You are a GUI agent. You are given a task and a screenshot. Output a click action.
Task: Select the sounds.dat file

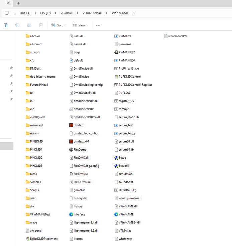pyautogui.click(x=124, y=182)
